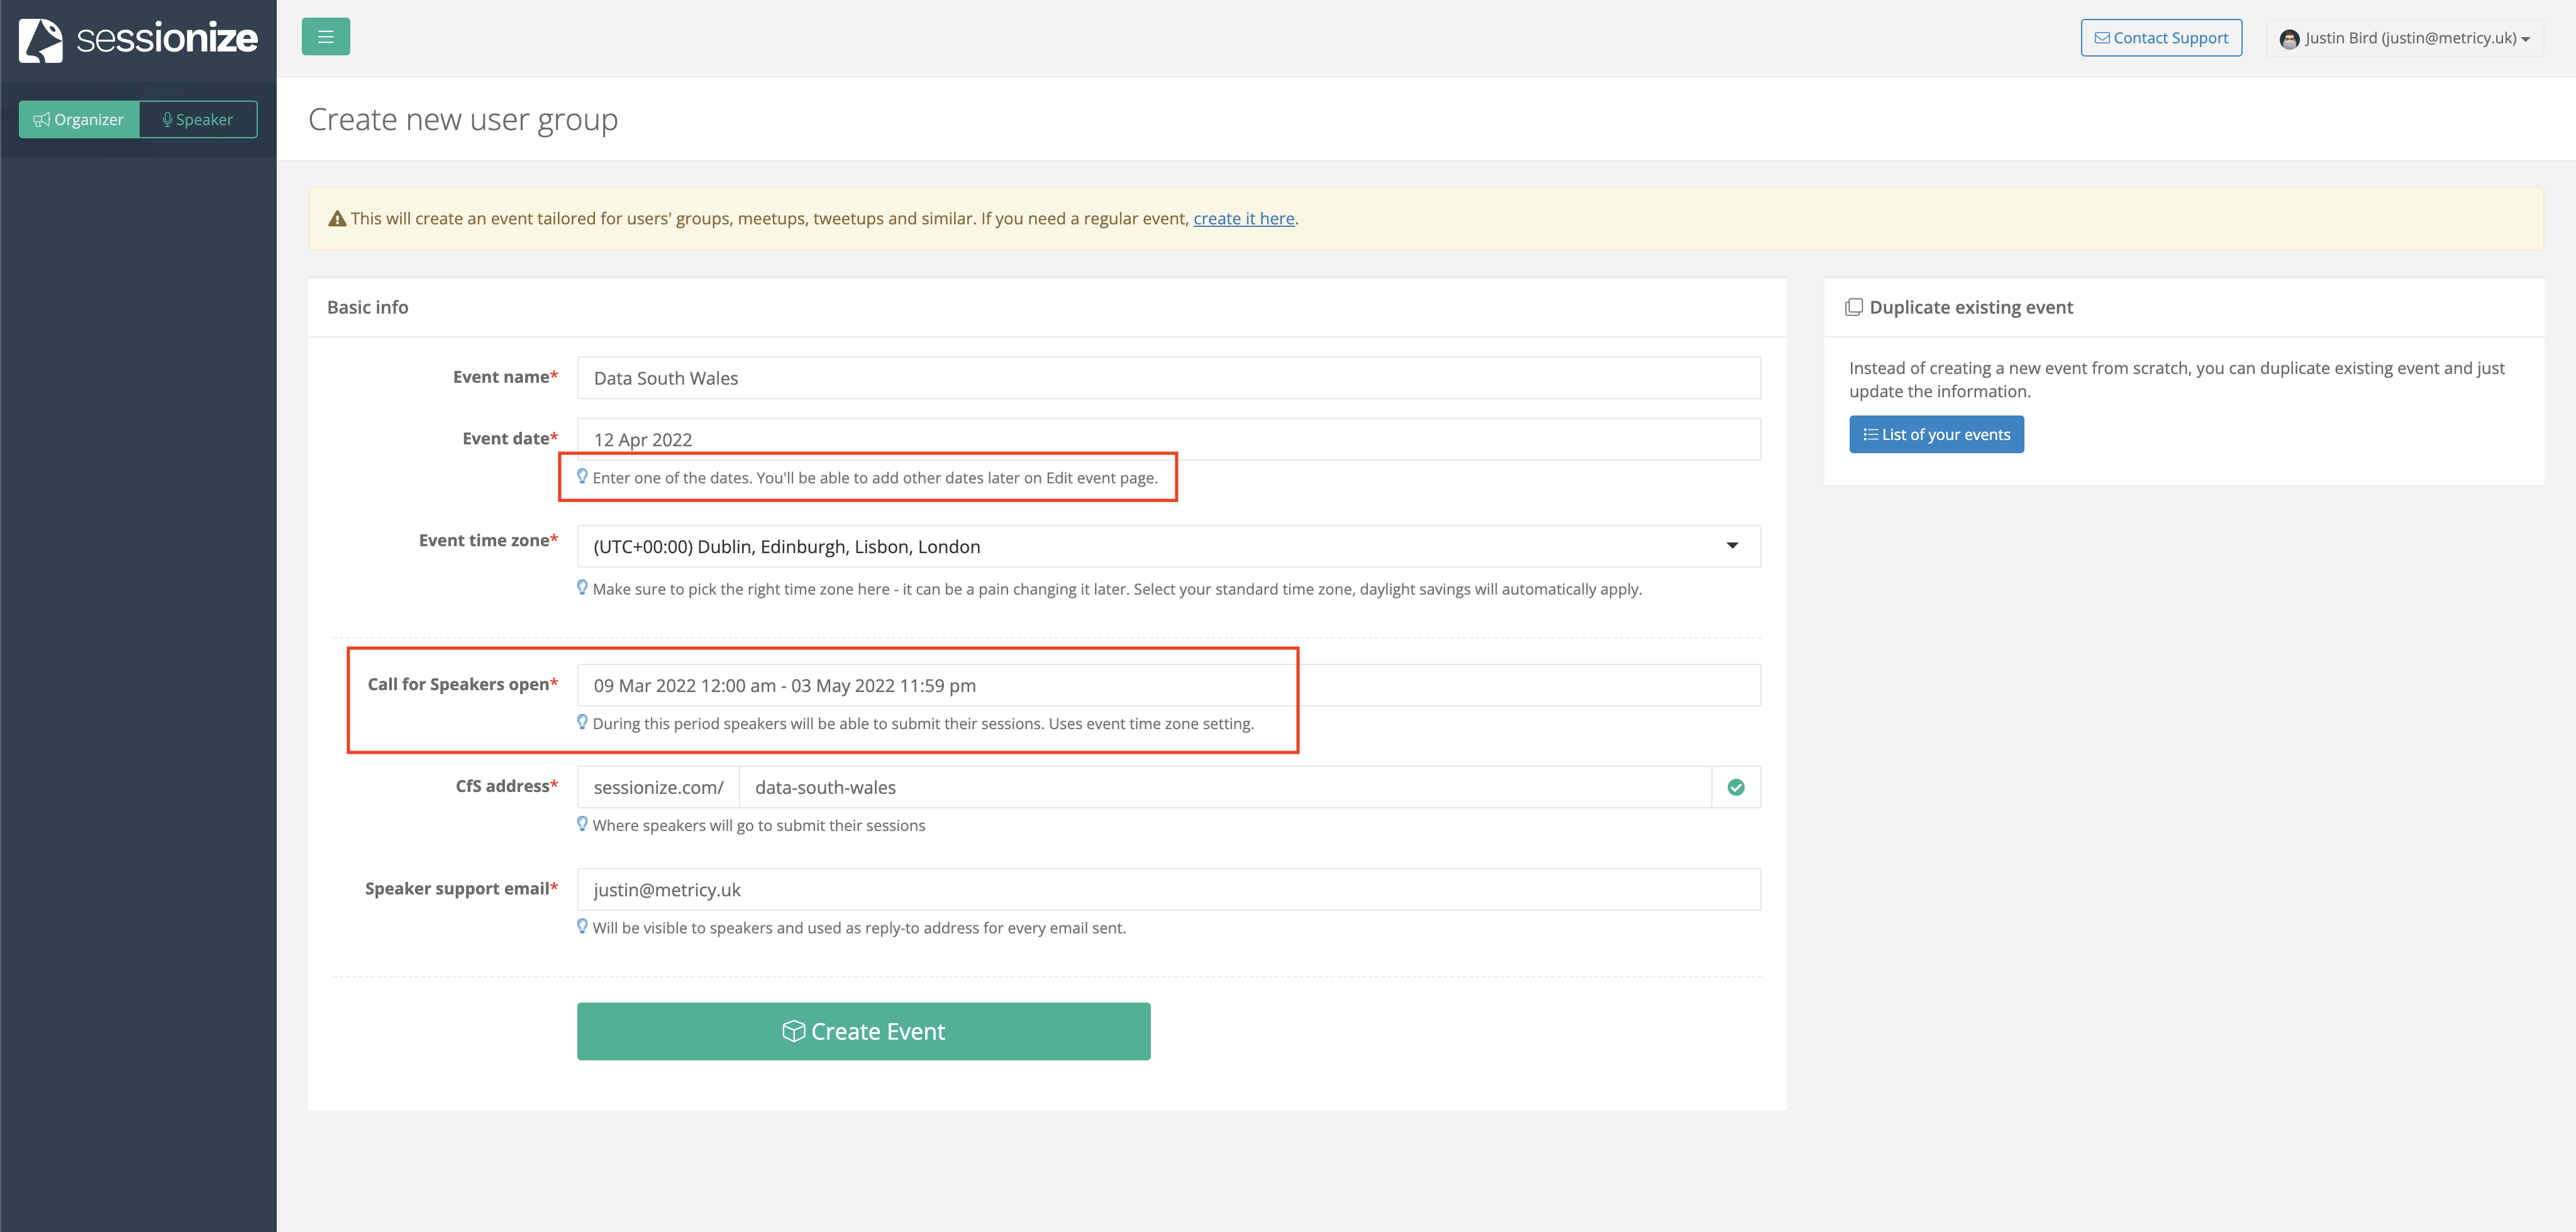
Task: Click the Sessionize logo
Action: [137, 40]
